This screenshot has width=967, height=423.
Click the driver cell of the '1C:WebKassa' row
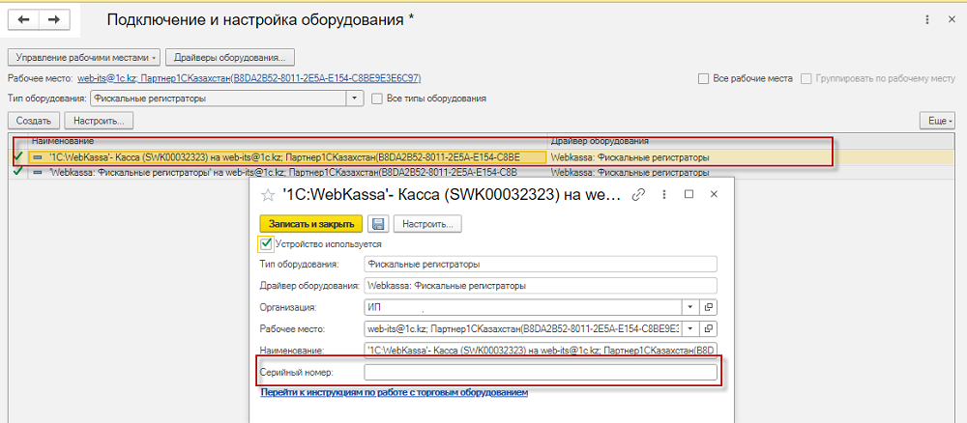[x=752, y=157]
